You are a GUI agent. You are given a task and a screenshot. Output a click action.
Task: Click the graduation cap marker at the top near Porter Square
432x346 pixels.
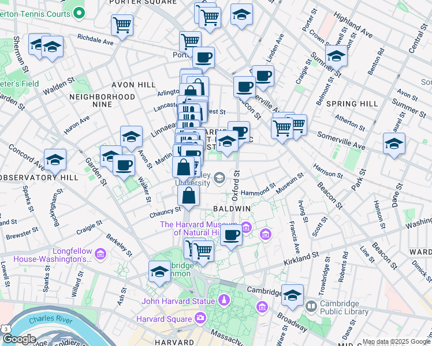click(x=241, y=14)
